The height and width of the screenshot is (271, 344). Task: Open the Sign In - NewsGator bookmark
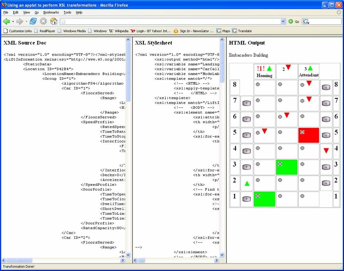193,31
